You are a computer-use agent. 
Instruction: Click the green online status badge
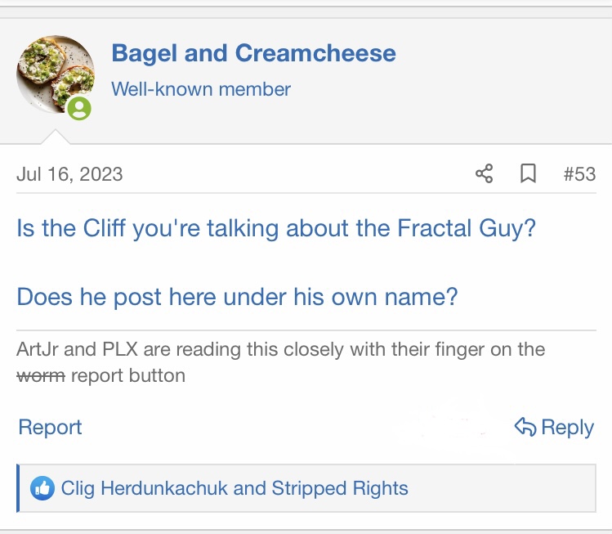pyautogui.click(x=79, y=108)
